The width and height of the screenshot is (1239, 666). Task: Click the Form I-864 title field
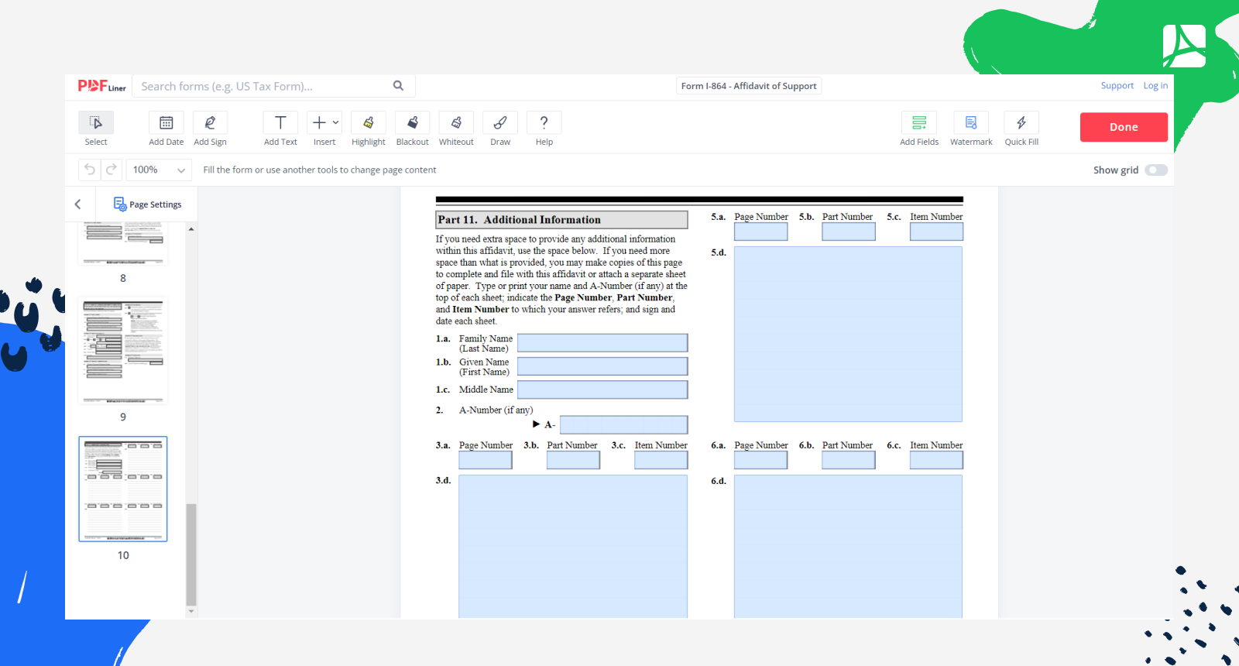tap(749, 86)
